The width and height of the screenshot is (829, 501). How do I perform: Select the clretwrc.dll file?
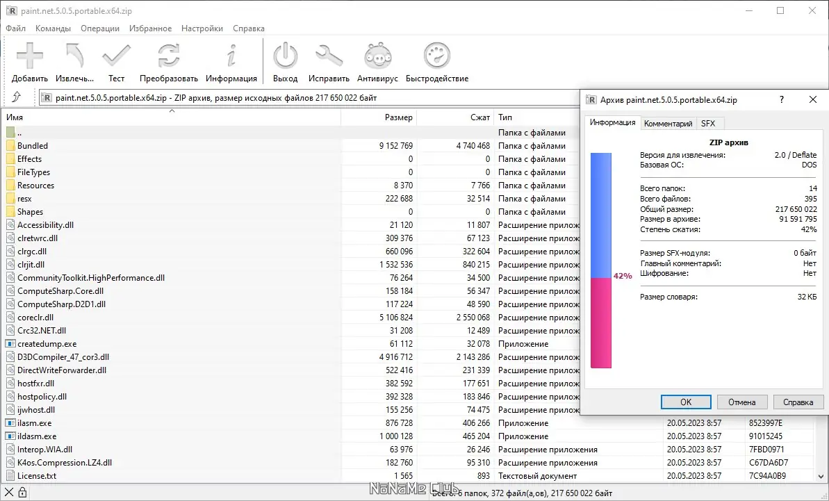click(38, 238)
